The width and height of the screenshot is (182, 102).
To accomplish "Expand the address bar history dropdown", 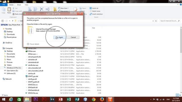I will click(153, 21).
